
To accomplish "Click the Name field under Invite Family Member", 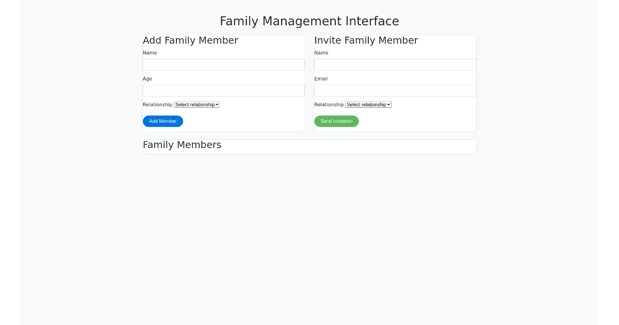I will (395, 64).
